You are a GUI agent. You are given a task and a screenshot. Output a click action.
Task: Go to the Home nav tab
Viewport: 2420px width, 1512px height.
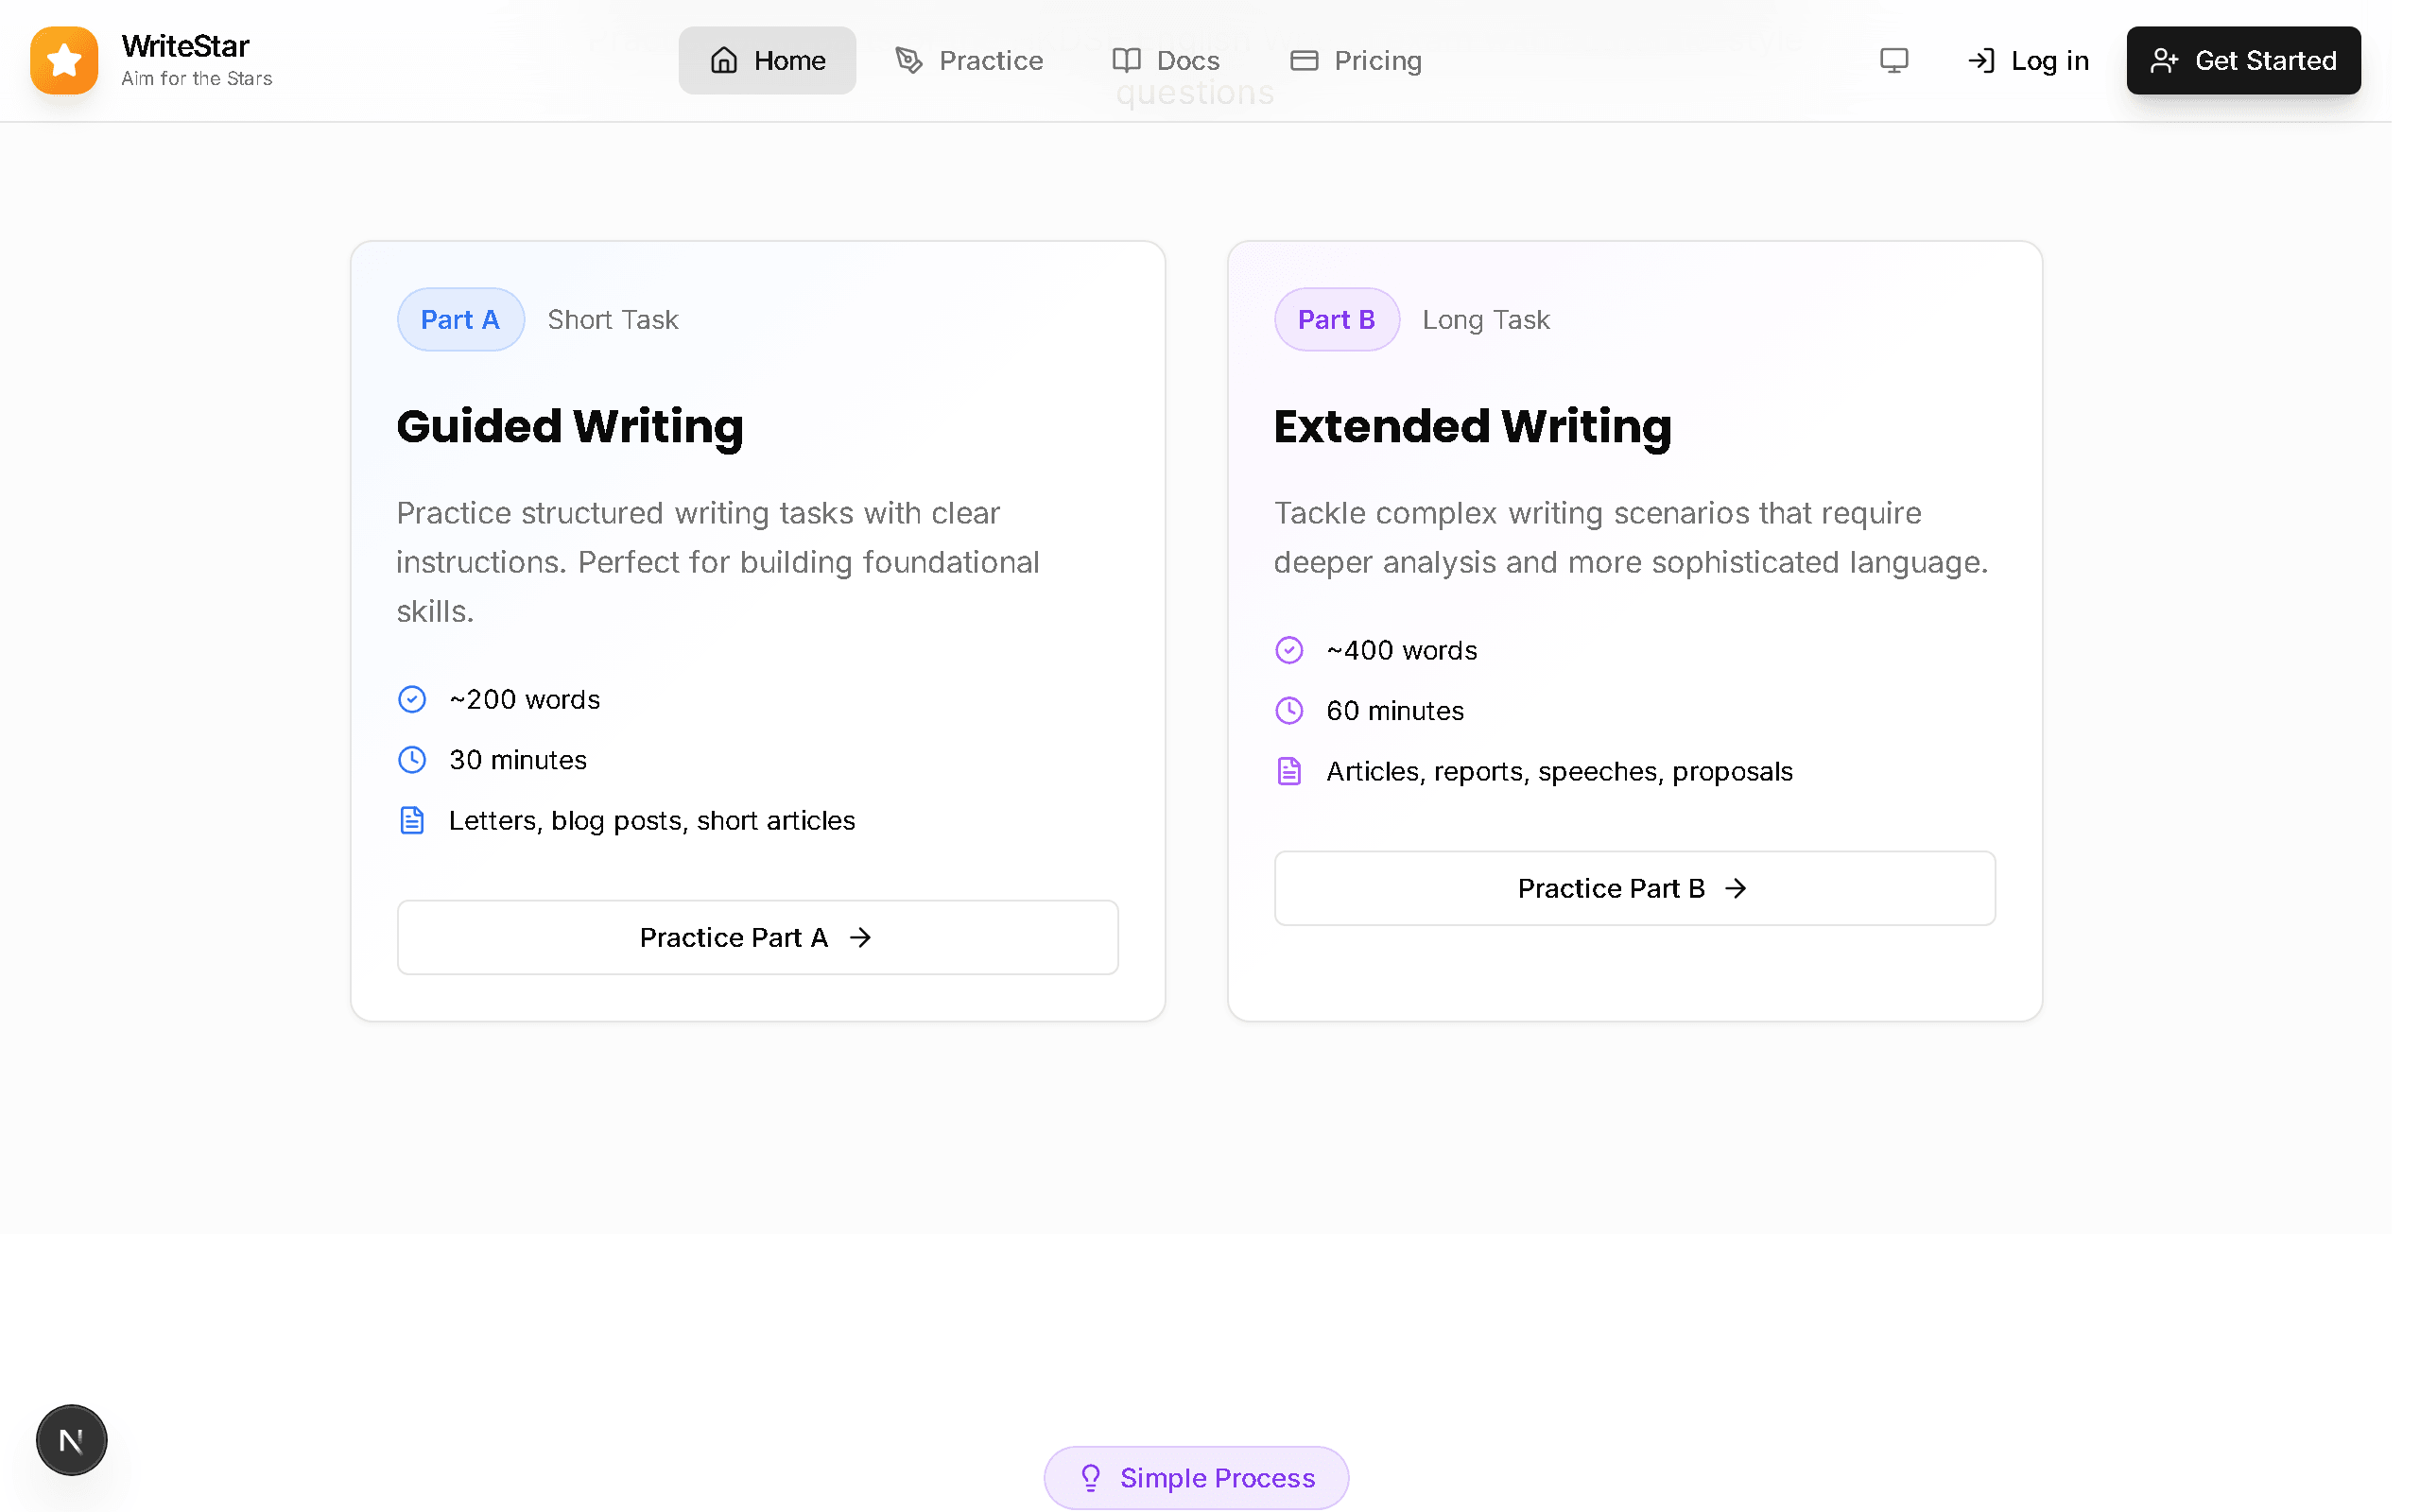pos(767,60)
